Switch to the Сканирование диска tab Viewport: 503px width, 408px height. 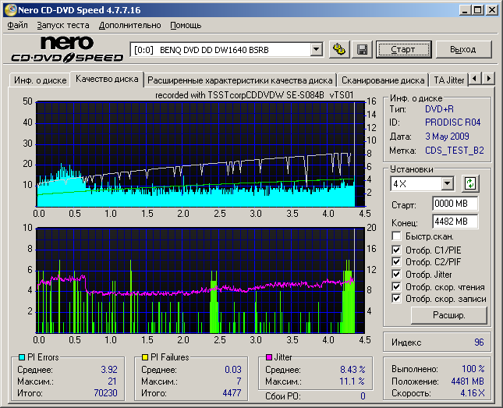point(383,80)
